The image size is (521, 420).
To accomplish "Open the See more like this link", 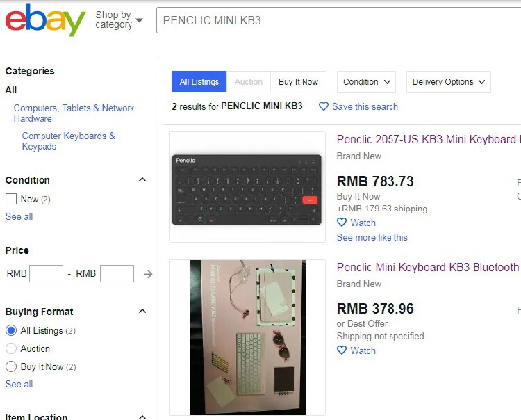I will click(x=372, y=237).
